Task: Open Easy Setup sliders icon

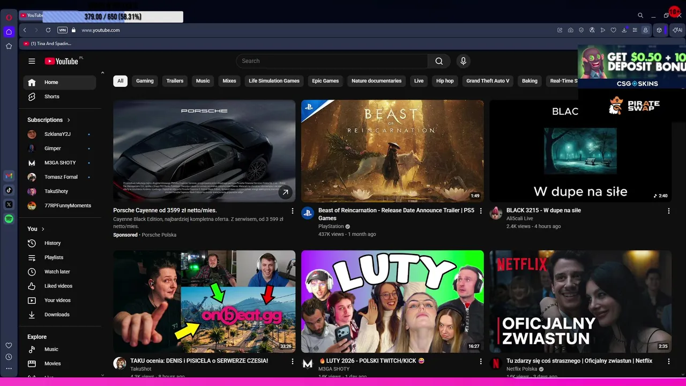Action: [x=635, y=30]
